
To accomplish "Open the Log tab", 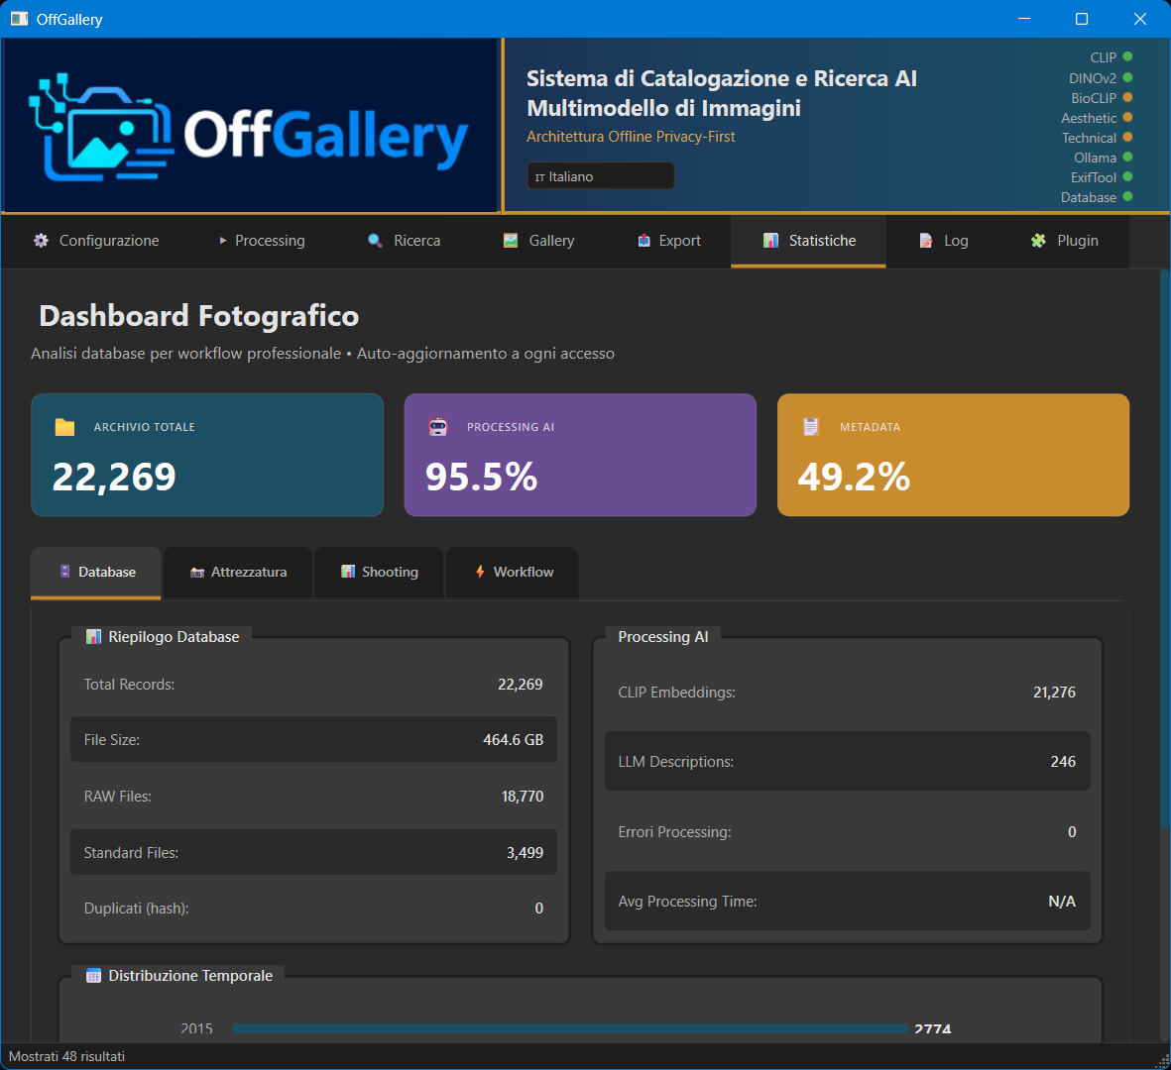I will [943, 241].
